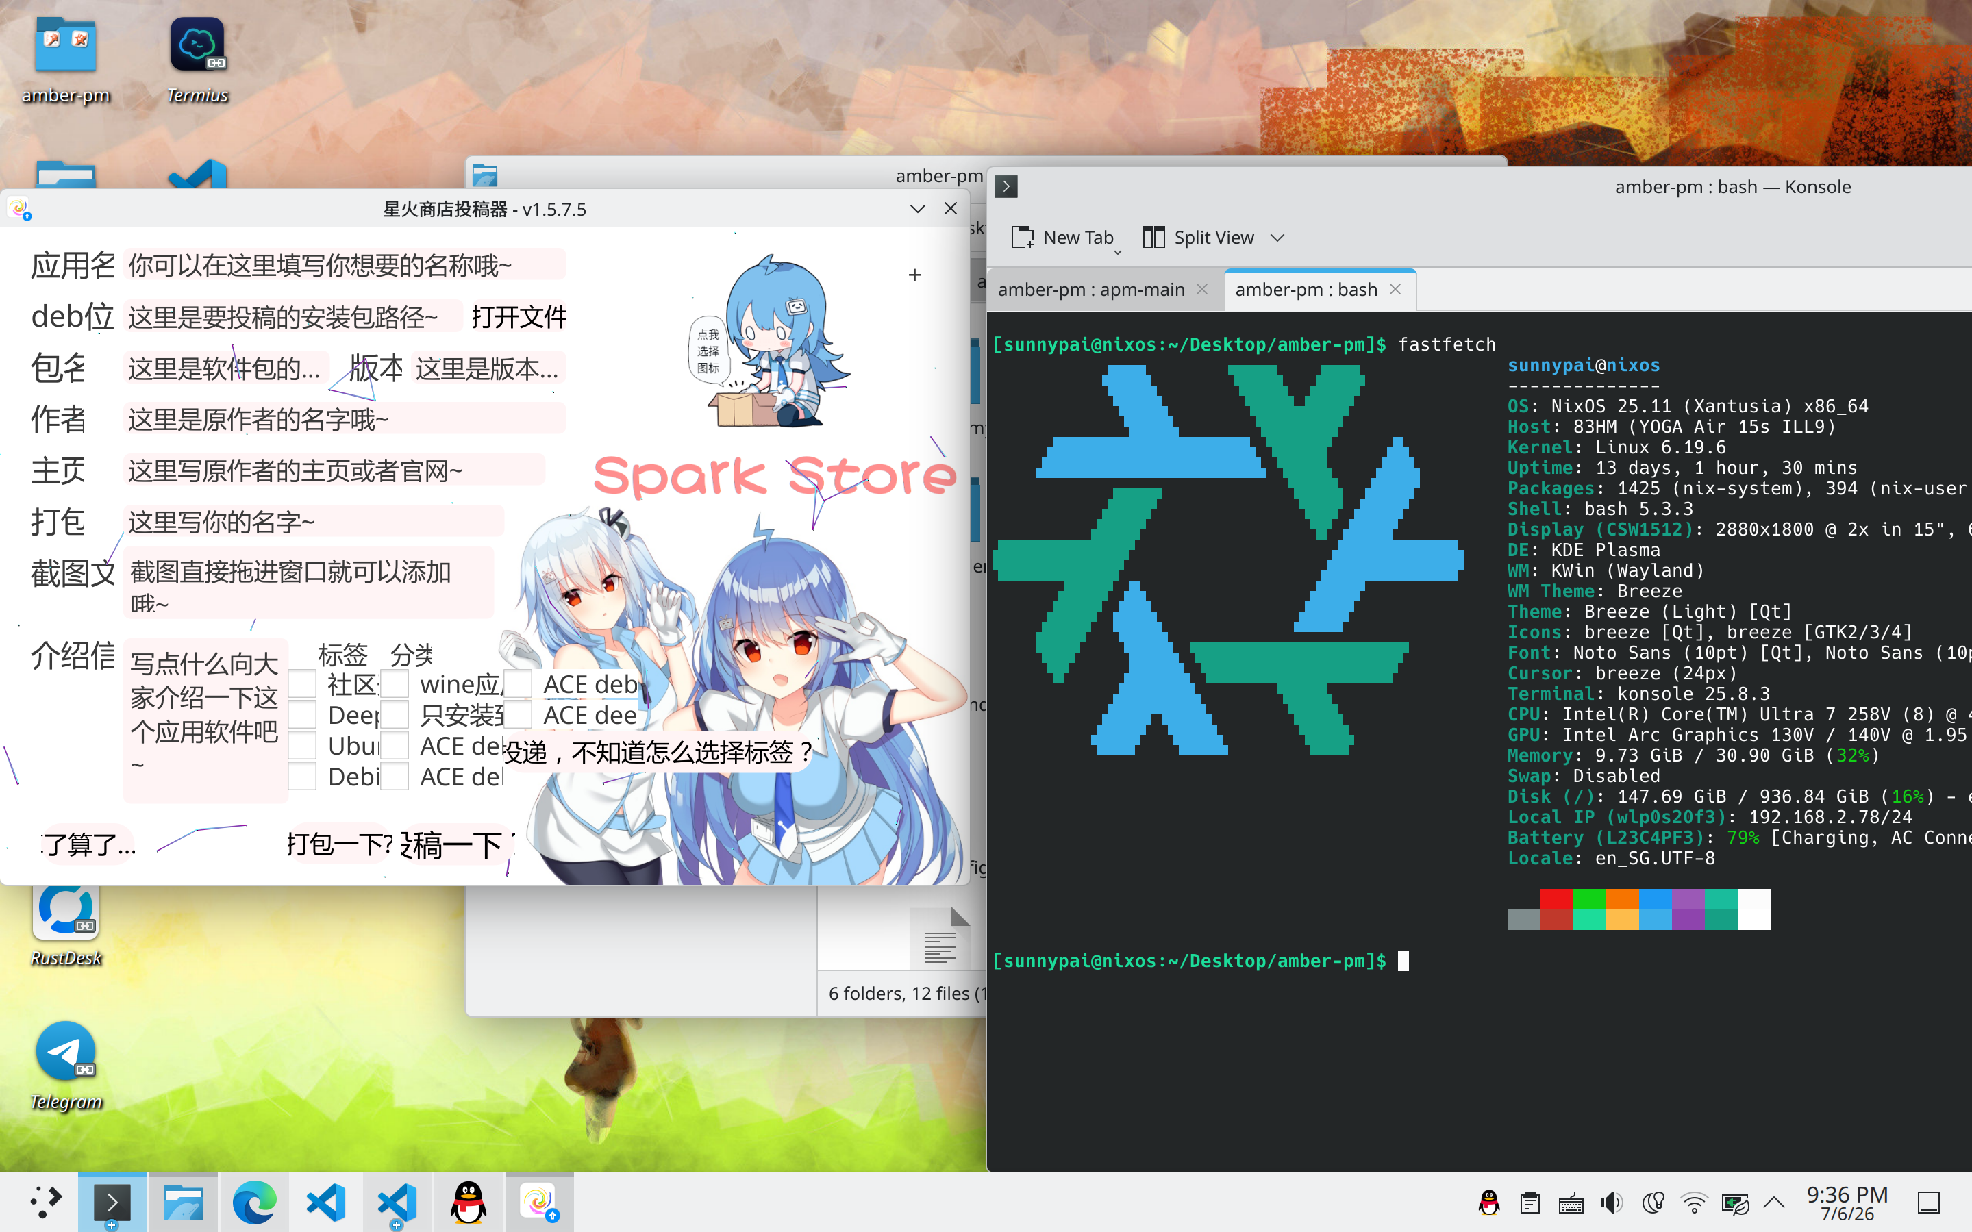The height and width of the screenshot is (1232, 1972).
Task: Open Dolphin file manager from taskbar
Action: coord(184,1203)
